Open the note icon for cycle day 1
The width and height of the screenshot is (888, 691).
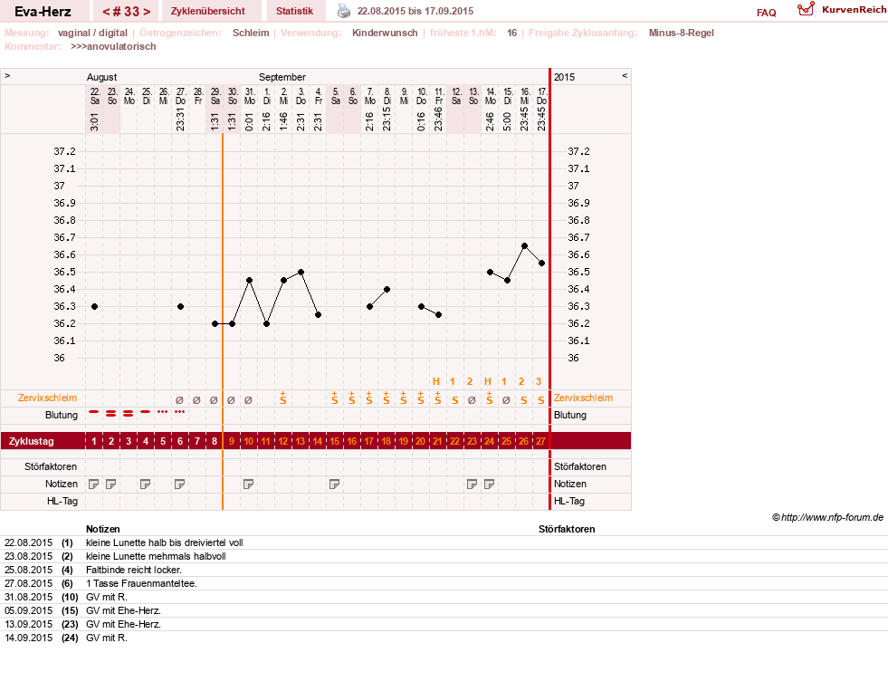coord(94,485)
